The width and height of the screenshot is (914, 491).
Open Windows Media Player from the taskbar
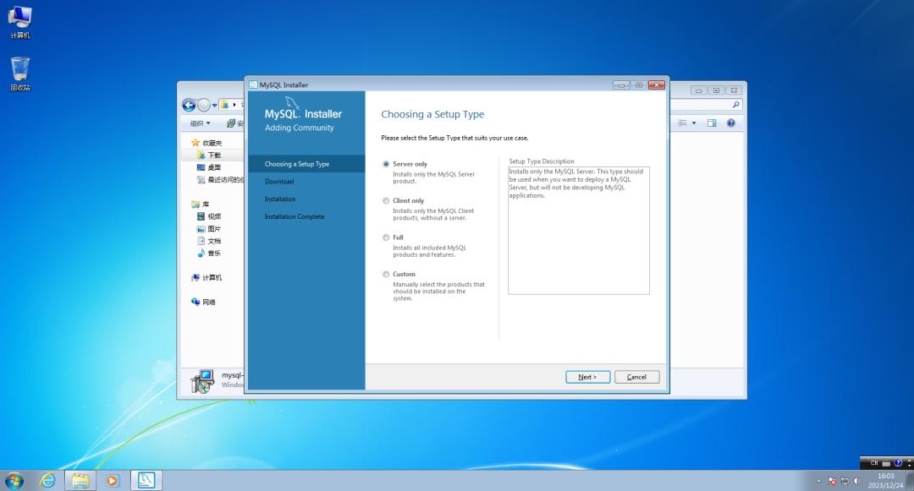(x=112, y=481)
